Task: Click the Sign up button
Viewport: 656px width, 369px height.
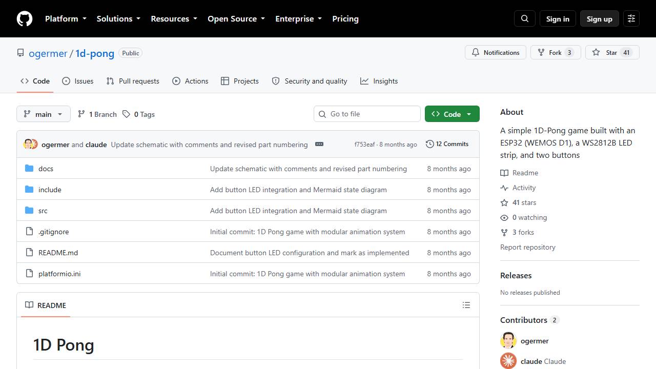Action: click(x=600, y=19)
